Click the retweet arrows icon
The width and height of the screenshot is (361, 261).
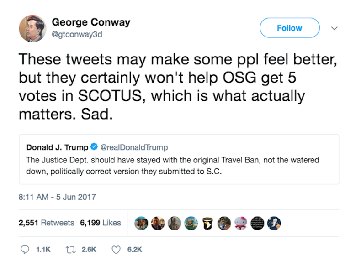[x=70, y=250]
